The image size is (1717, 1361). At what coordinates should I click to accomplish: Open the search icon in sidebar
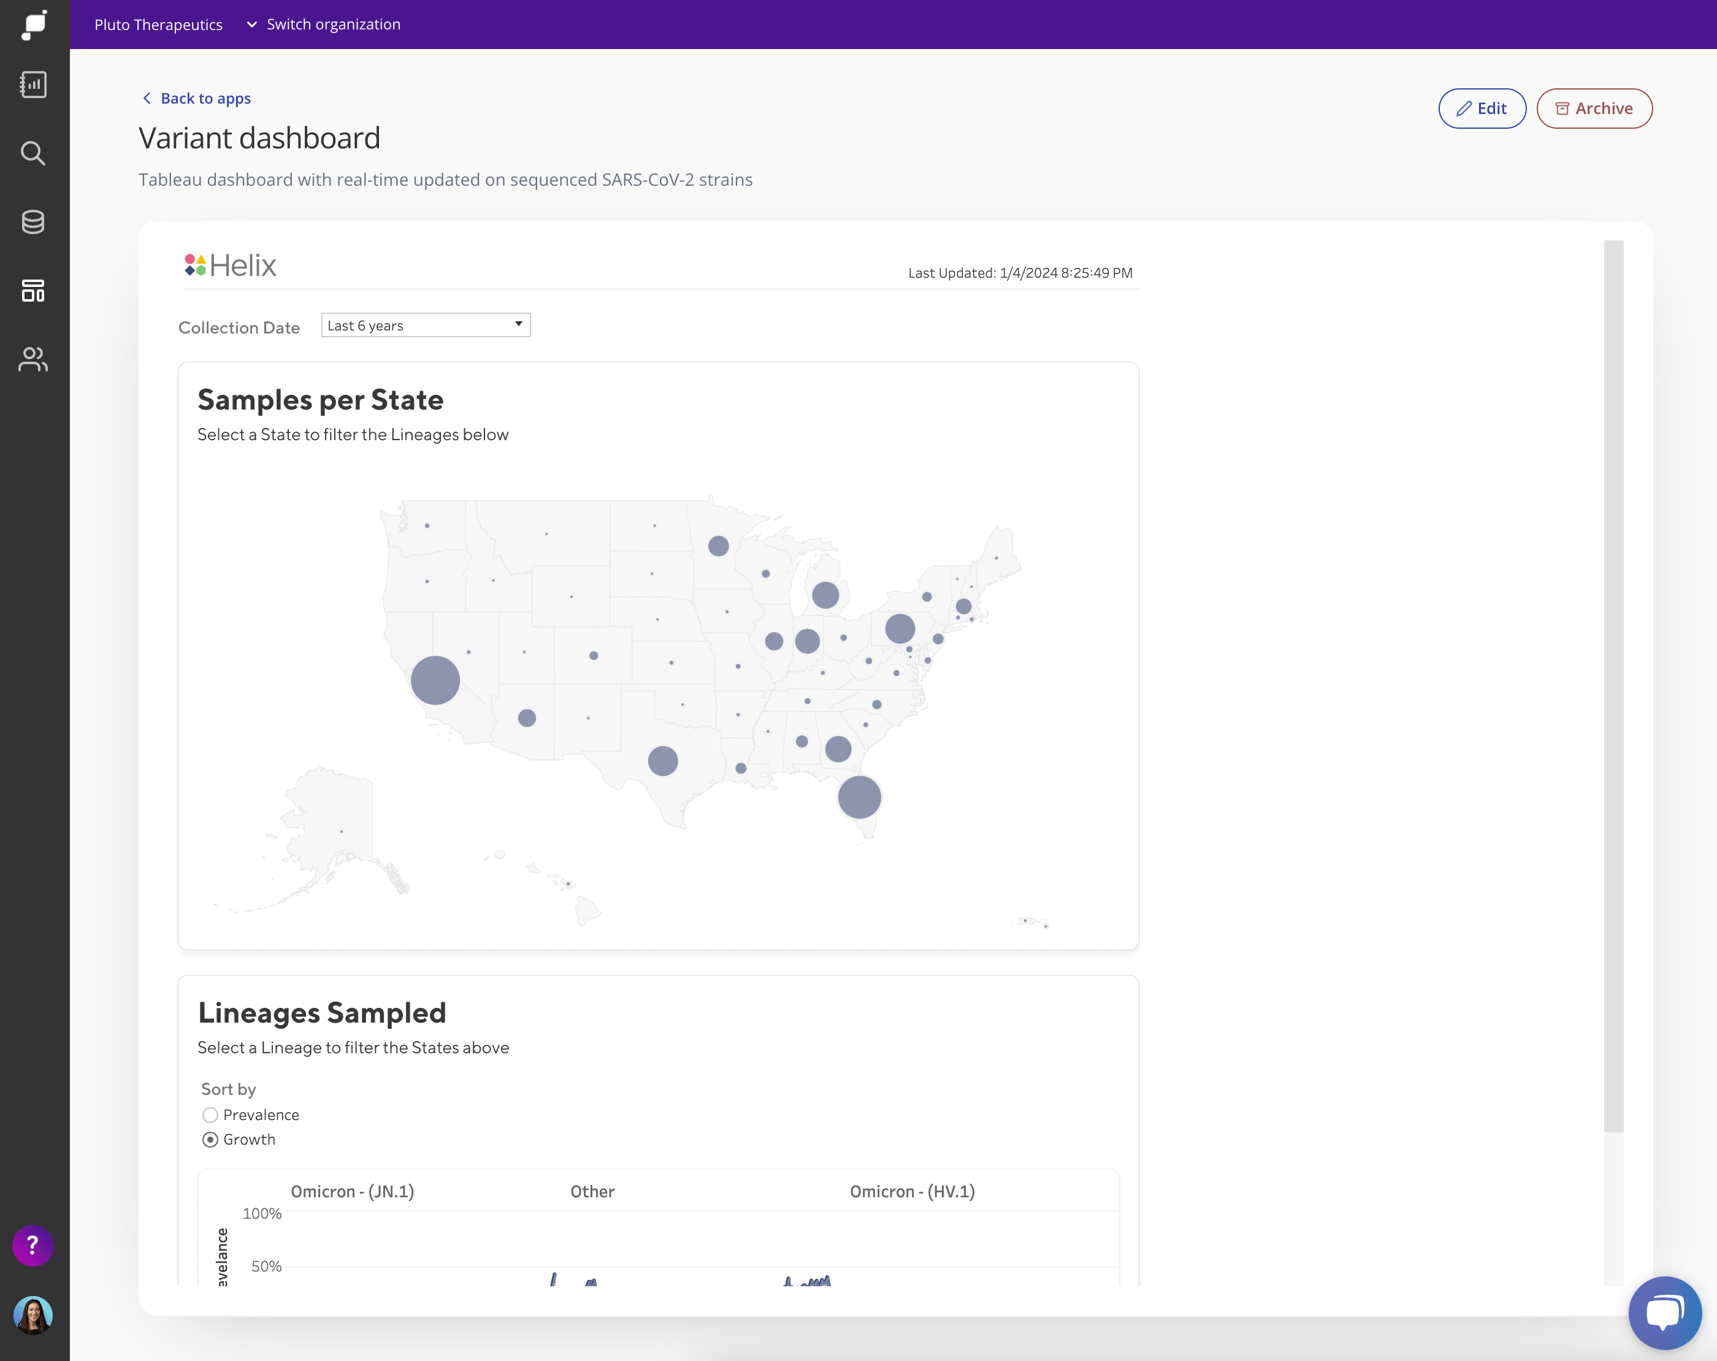point(34,153)
